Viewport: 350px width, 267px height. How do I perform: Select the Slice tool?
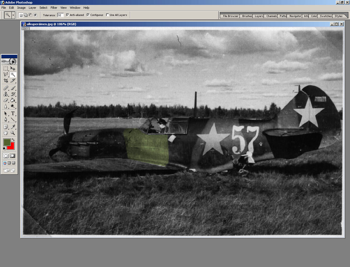[x=13, y=81]
